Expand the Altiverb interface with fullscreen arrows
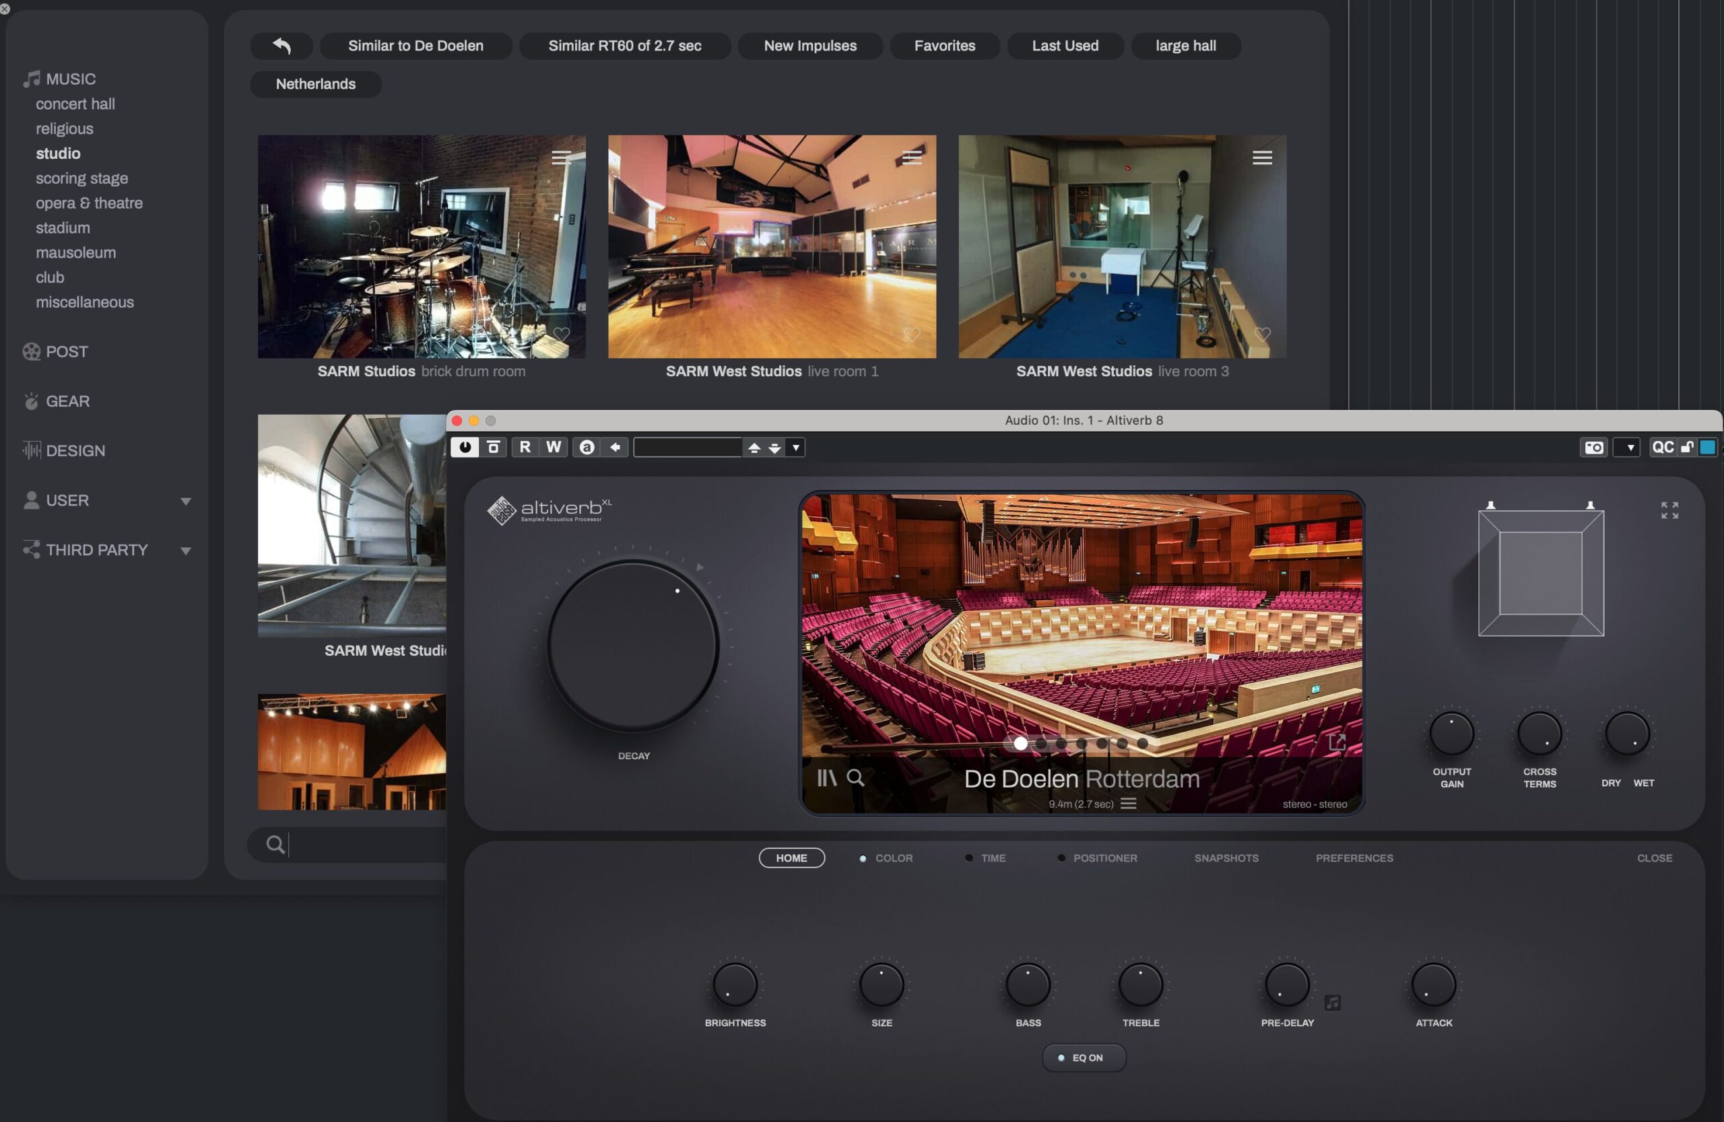This screenshot has width=1724, height=1122. [1669, 510]
